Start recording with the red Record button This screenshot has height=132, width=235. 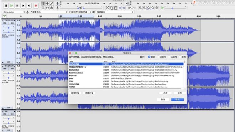tap(36, 6)
